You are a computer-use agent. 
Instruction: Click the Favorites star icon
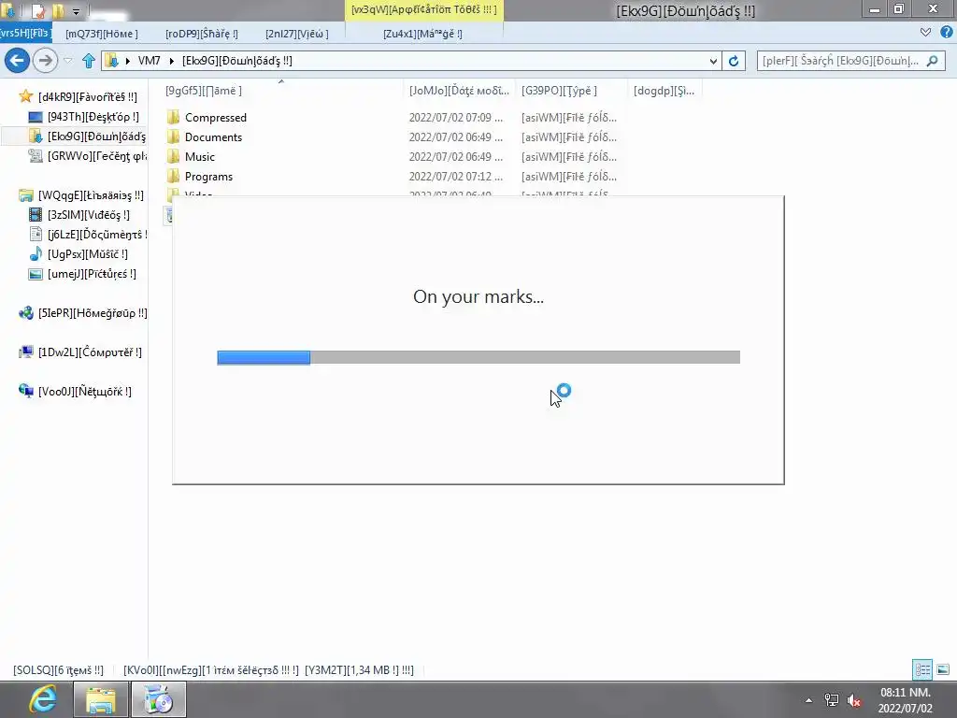[25, 96]
